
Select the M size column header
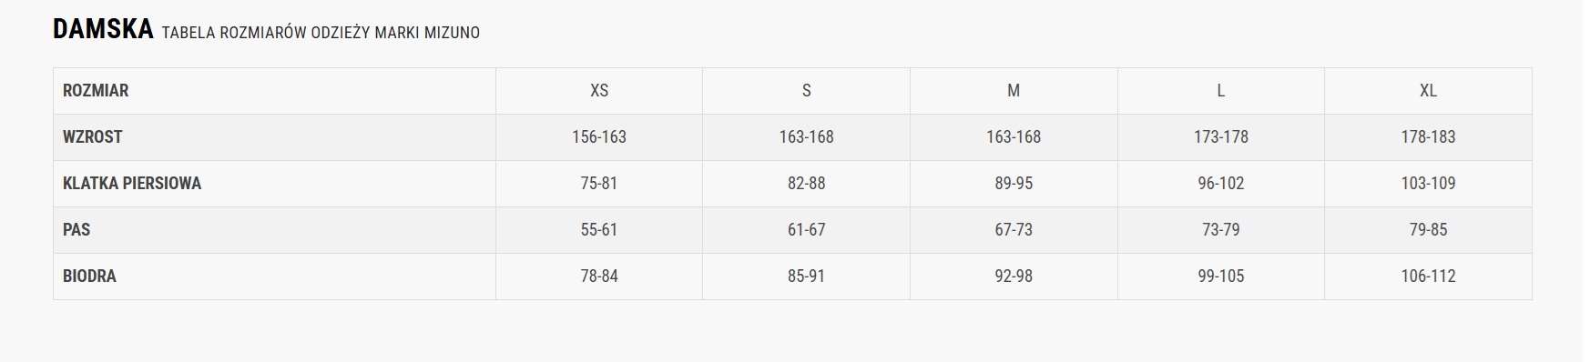pos(1014,91)
